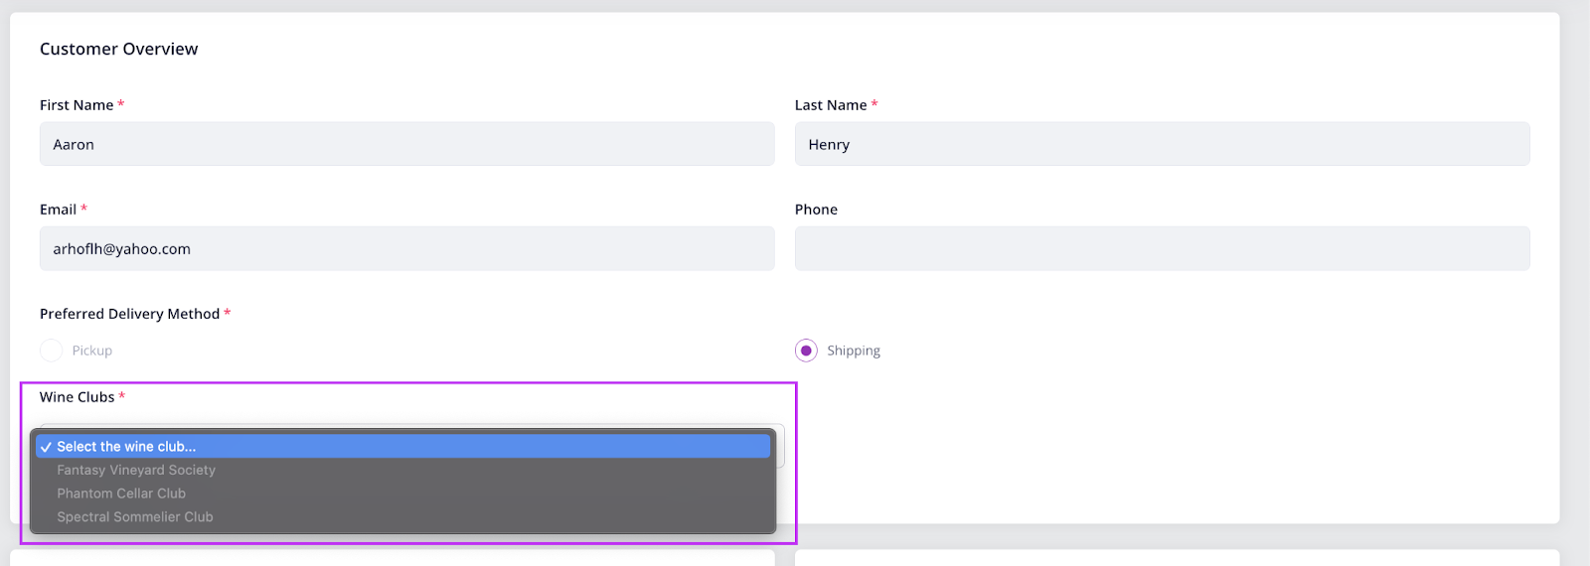Screen dimensions: 1590x566
Task: Click the Shipping option label text
Action: [x=853, y=351]
